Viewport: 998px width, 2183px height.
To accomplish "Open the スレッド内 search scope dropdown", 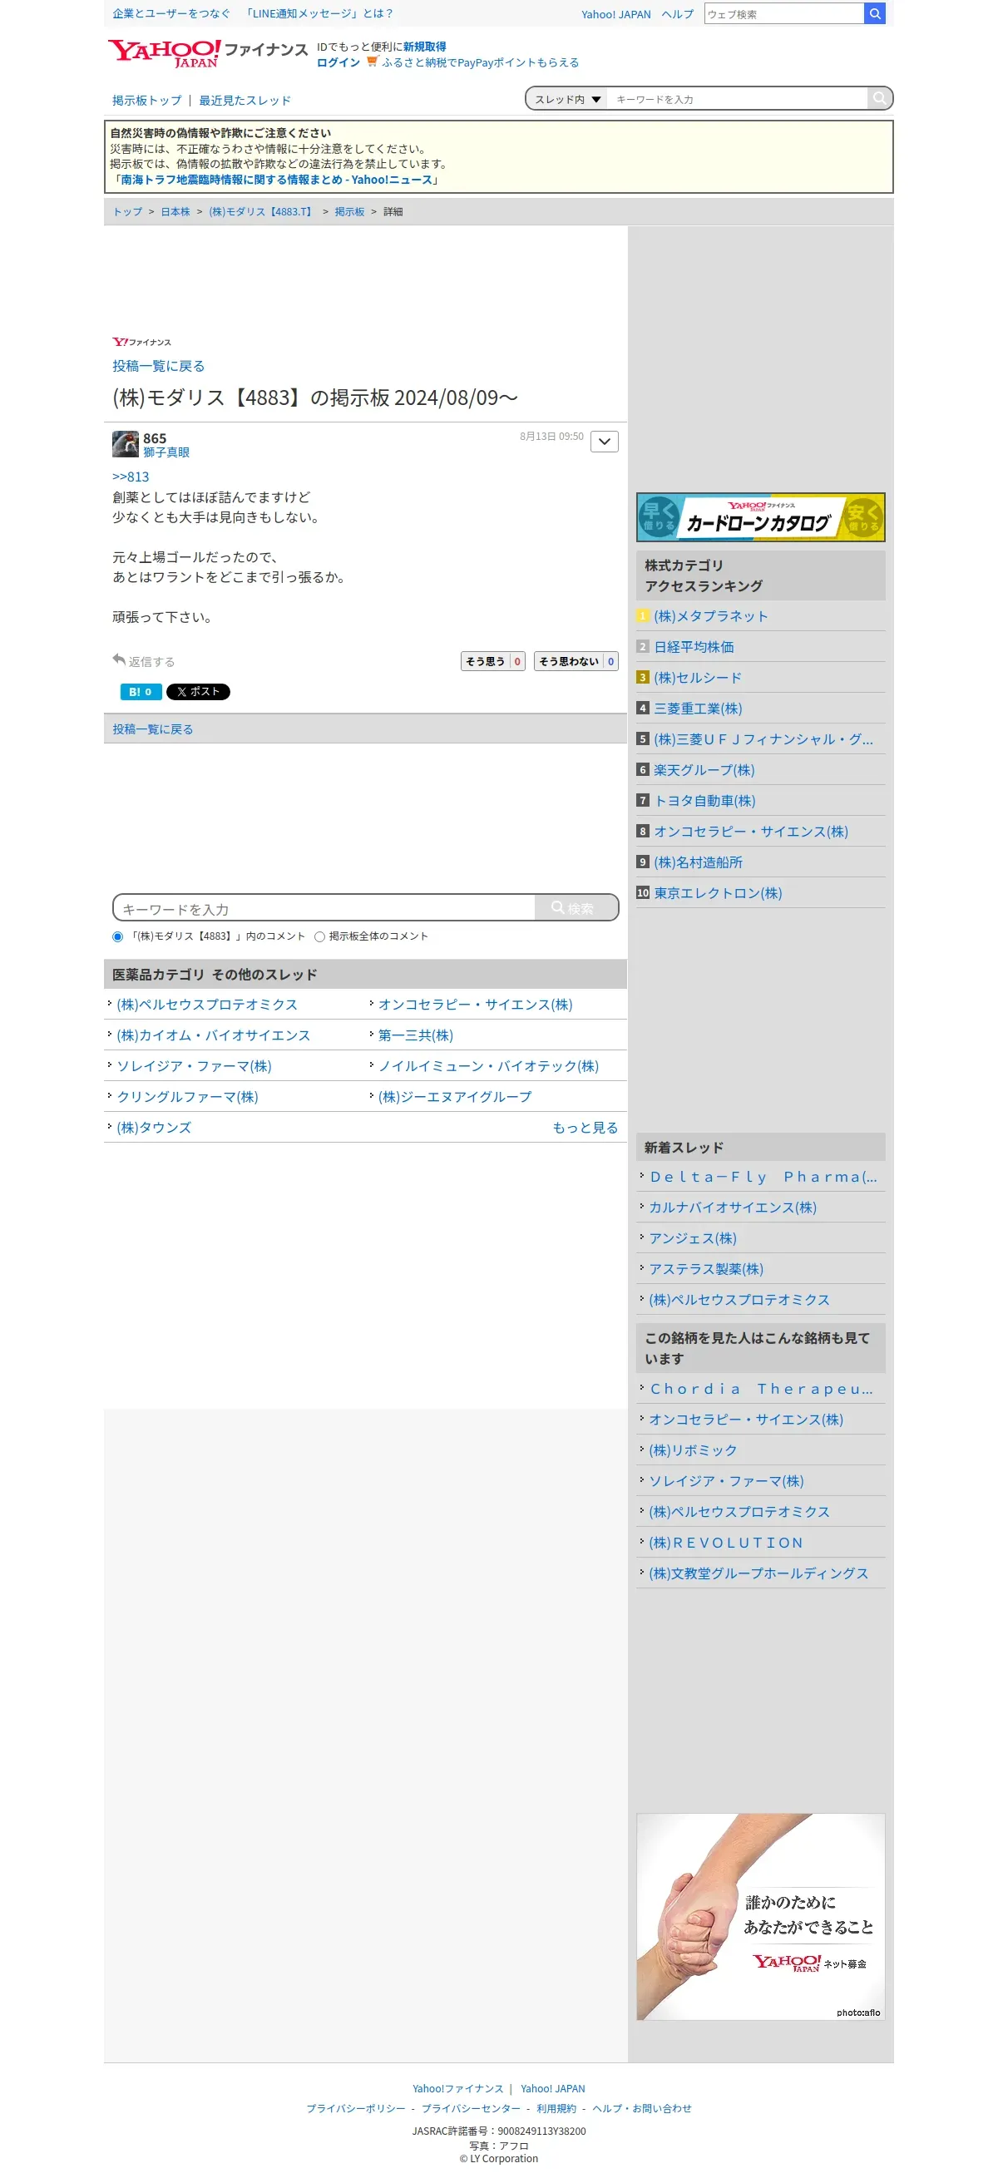I will (566, 99).
